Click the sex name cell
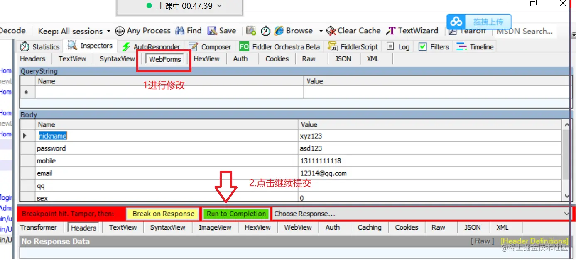 167,197
